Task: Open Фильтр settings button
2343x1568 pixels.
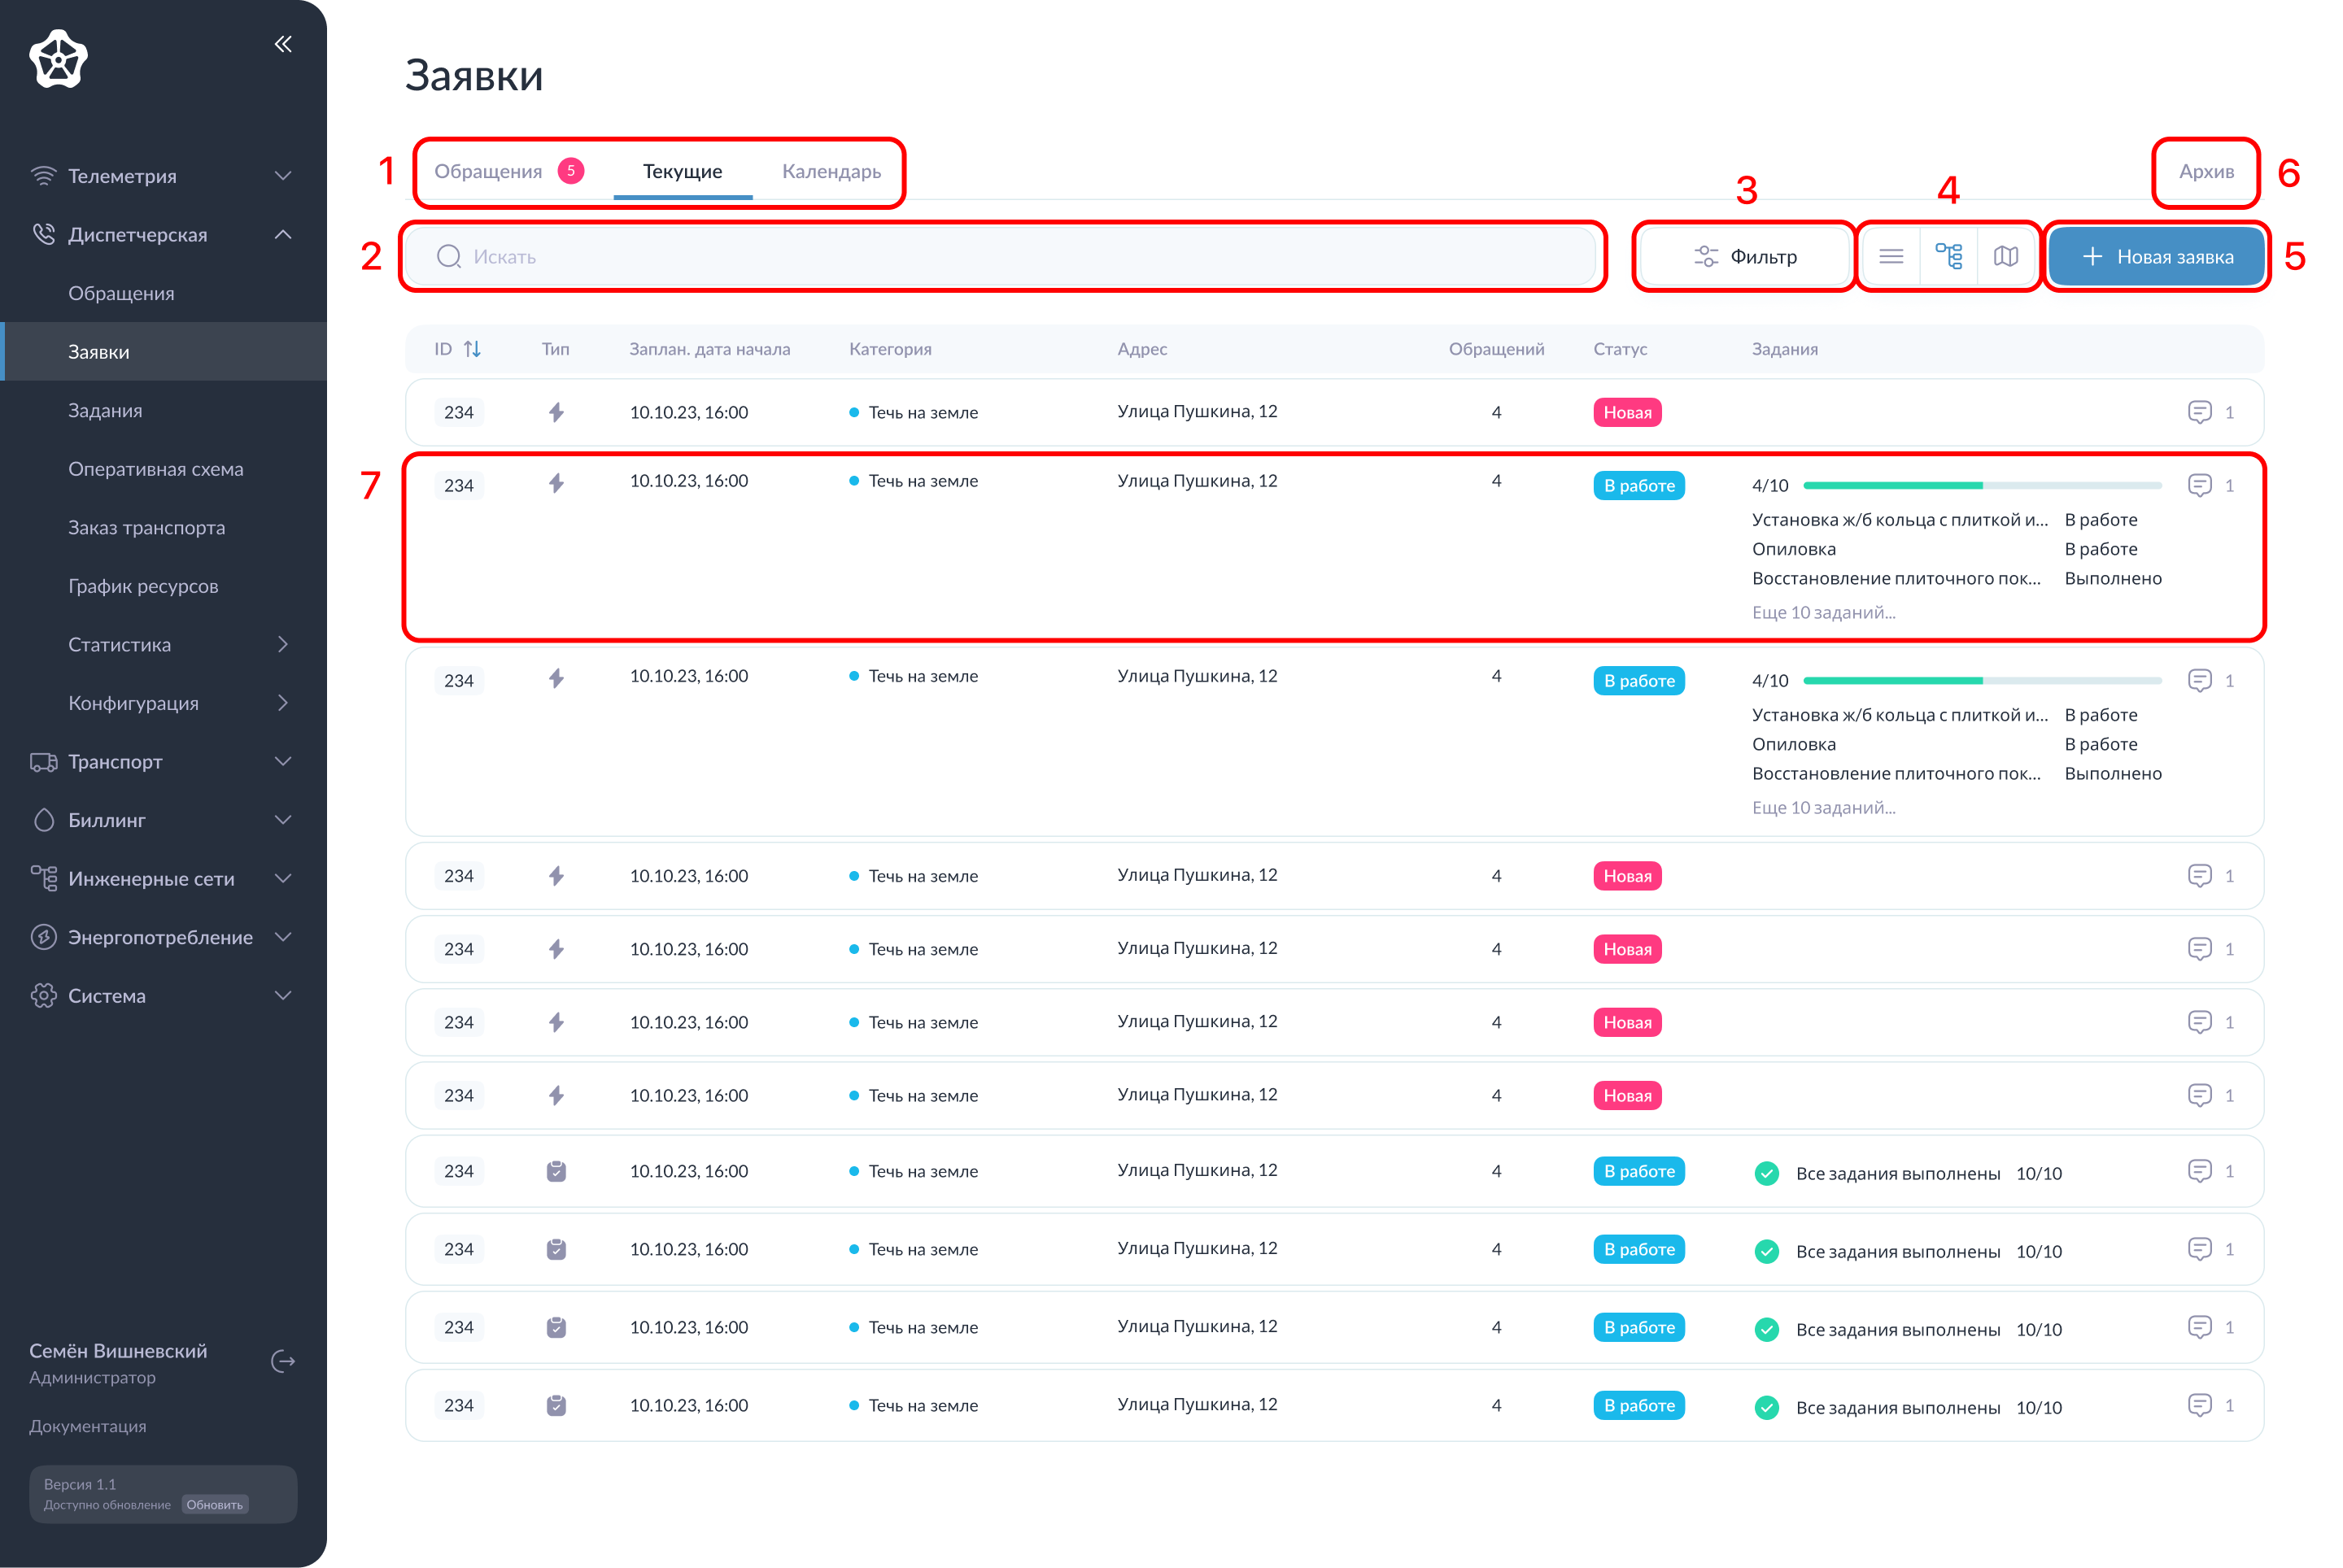Action: pyautogui.click(x=1746, y=257)
